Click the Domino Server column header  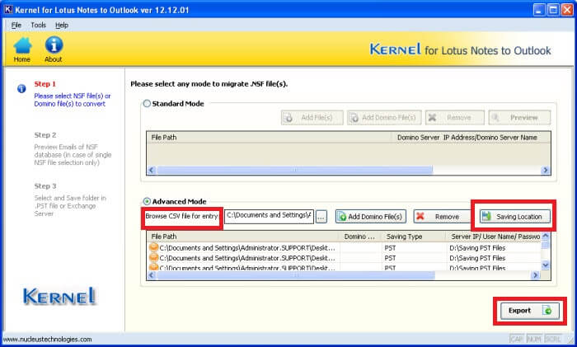(359, 237)
